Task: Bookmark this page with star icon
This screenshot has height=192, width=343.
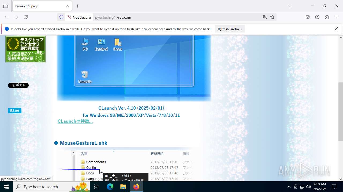Action: pyautogui.click(x=272, y=17)
